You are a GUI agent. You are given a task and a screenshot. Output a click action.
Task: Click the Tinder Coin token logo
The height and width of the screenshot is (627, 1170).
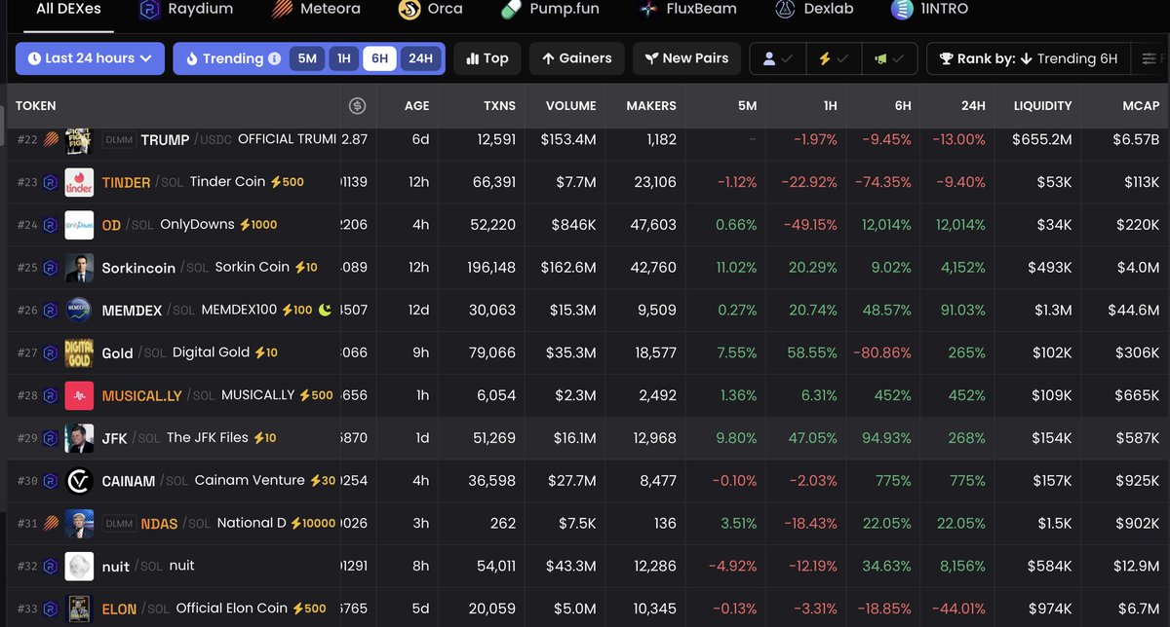(79, 182)
